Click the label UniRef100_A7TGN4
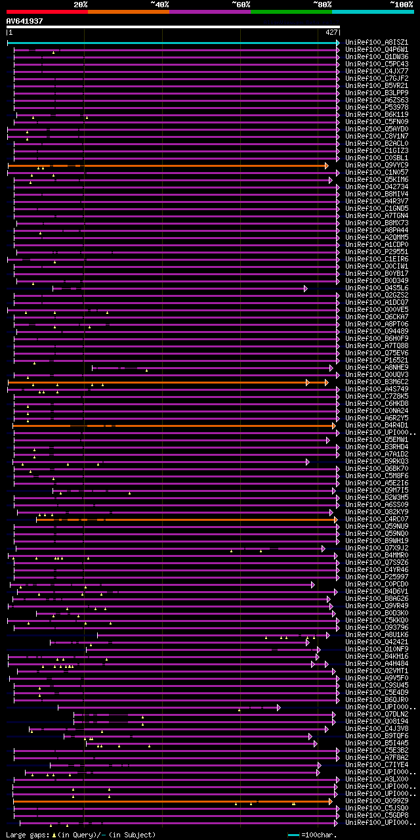Viewport: 420px width, 840px height. tap(377, 216)
